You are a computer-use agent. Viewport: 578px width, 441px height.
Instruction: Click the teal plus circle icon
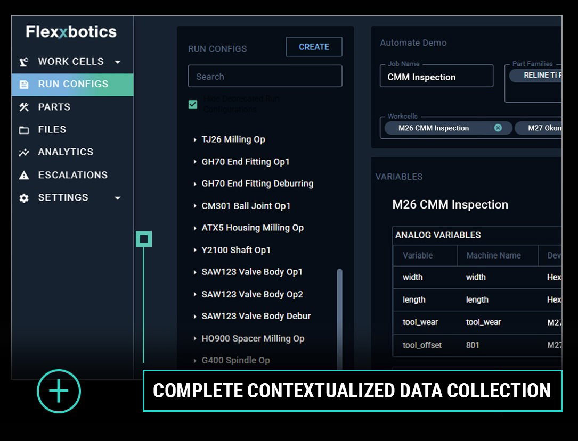59,390
